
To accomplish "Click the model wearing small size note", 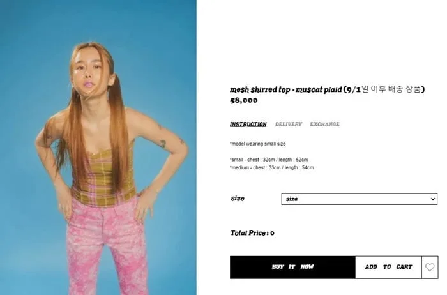I will click(258, 144).
